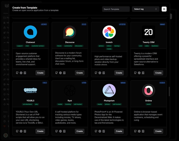The image size is (179, 141).
Task: Click the Twenty CRM logo thumbnail
Action: [x=148, y=32]
